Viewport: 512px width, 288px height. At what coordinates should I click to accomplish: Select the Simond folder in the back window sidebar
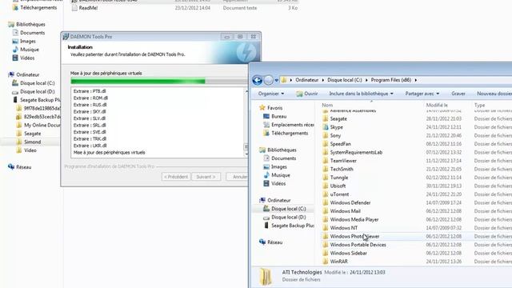[32, 142]
